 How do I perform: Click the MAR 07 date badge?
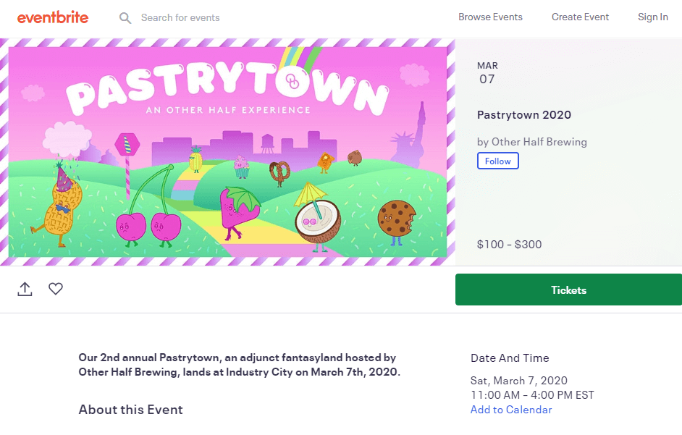(487, 72)
